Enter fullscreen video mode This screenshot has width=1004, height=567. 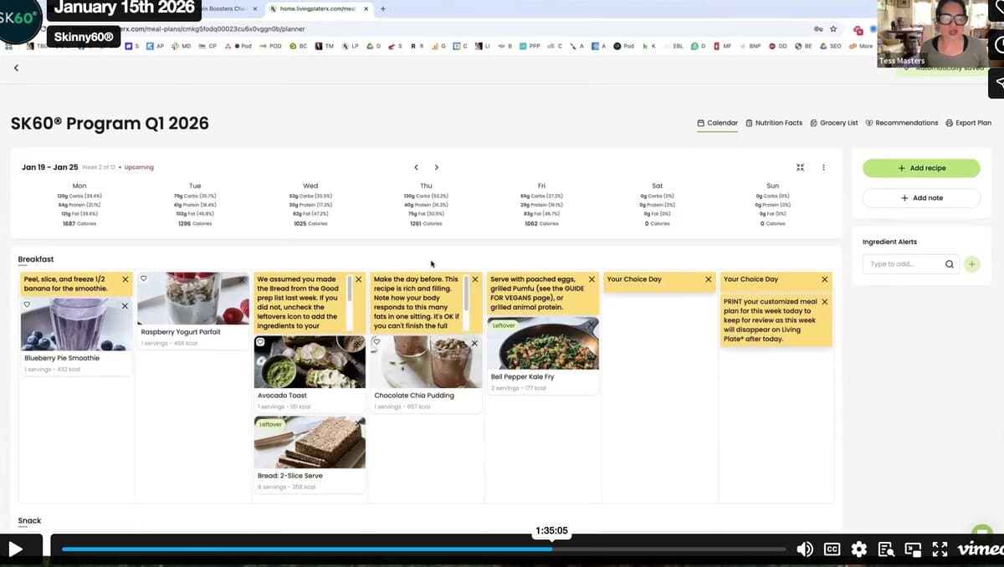tap(940, 549)
